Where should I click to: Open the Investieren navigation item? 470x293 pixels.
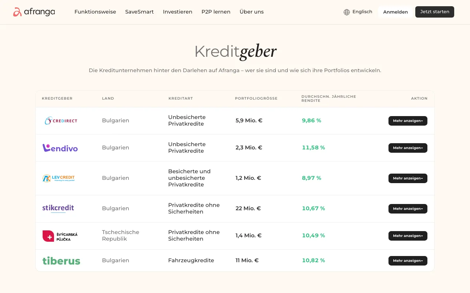(x=178, y=12)
